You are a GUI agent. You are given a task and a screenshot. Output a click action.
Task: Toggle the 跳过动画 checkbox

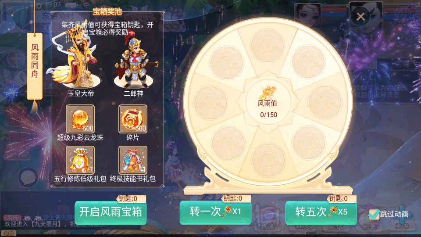point(374,214)
